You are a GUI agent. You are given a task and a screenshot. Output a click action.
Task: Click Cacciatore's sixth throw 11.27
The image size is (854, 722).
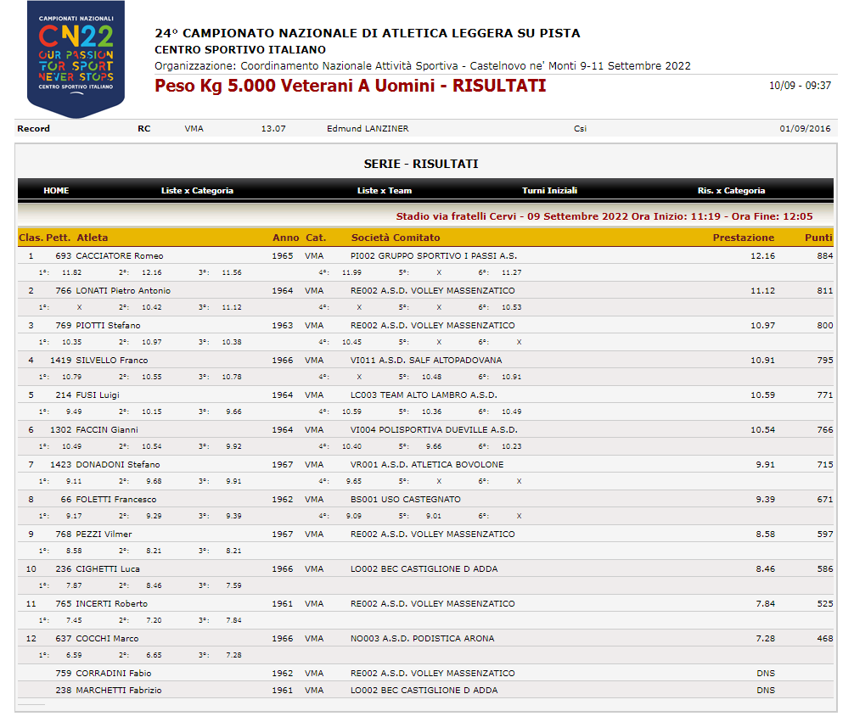pos(511,273)
